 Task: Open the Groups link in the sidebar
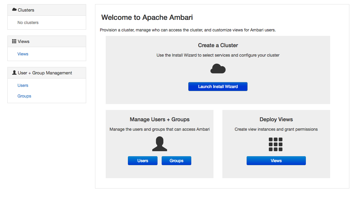24,96
